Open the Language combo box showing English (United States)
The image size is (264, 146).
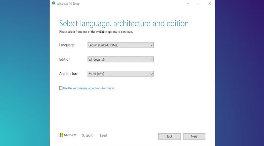[121, 45]
